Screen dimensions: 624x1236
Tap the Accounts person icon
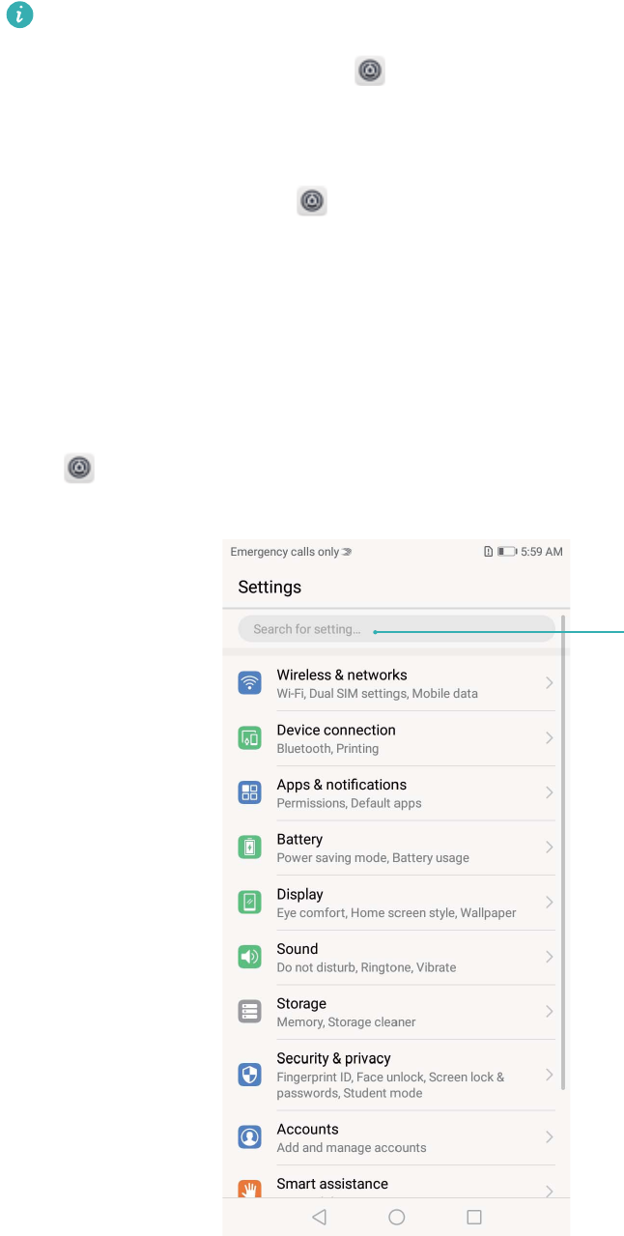click(x=250, y=1137)
